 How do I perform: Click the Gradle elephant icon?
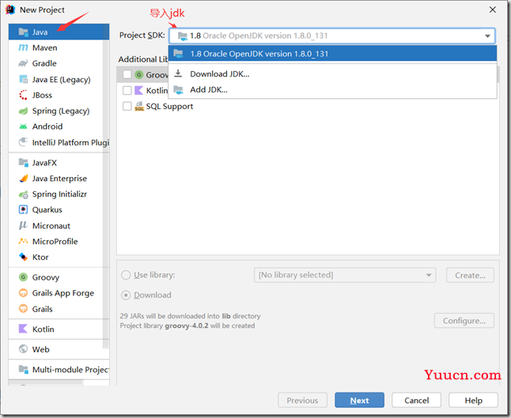tap(23, 63)
